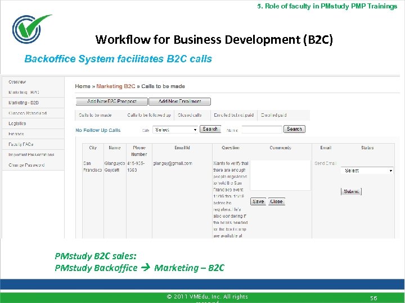Click Add New B2C Prospect button

point(112,102)
